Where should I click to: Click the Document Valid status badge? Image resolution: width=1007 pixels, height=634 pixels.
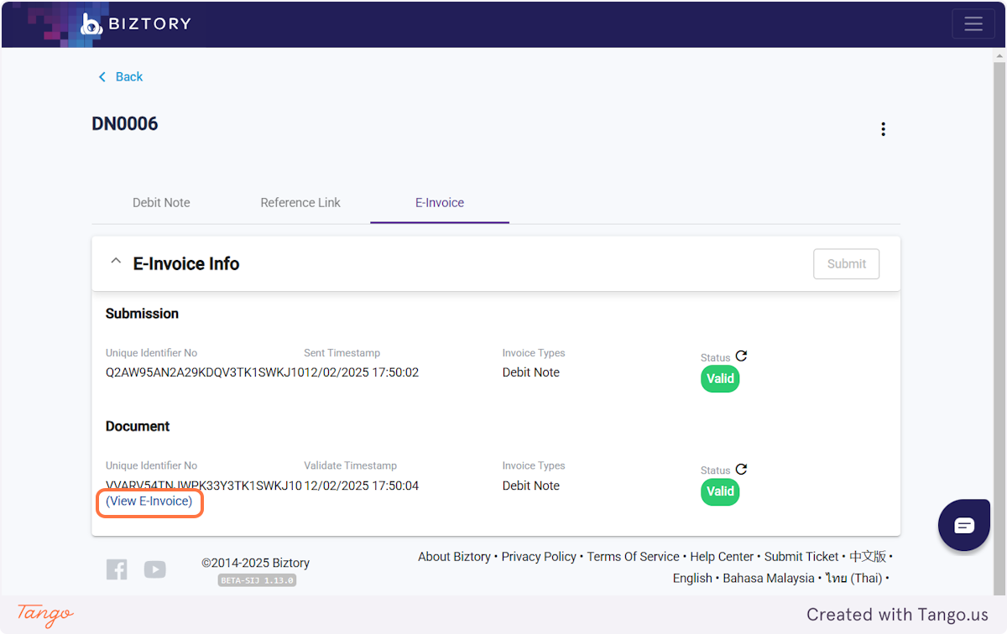coord(720,492)
